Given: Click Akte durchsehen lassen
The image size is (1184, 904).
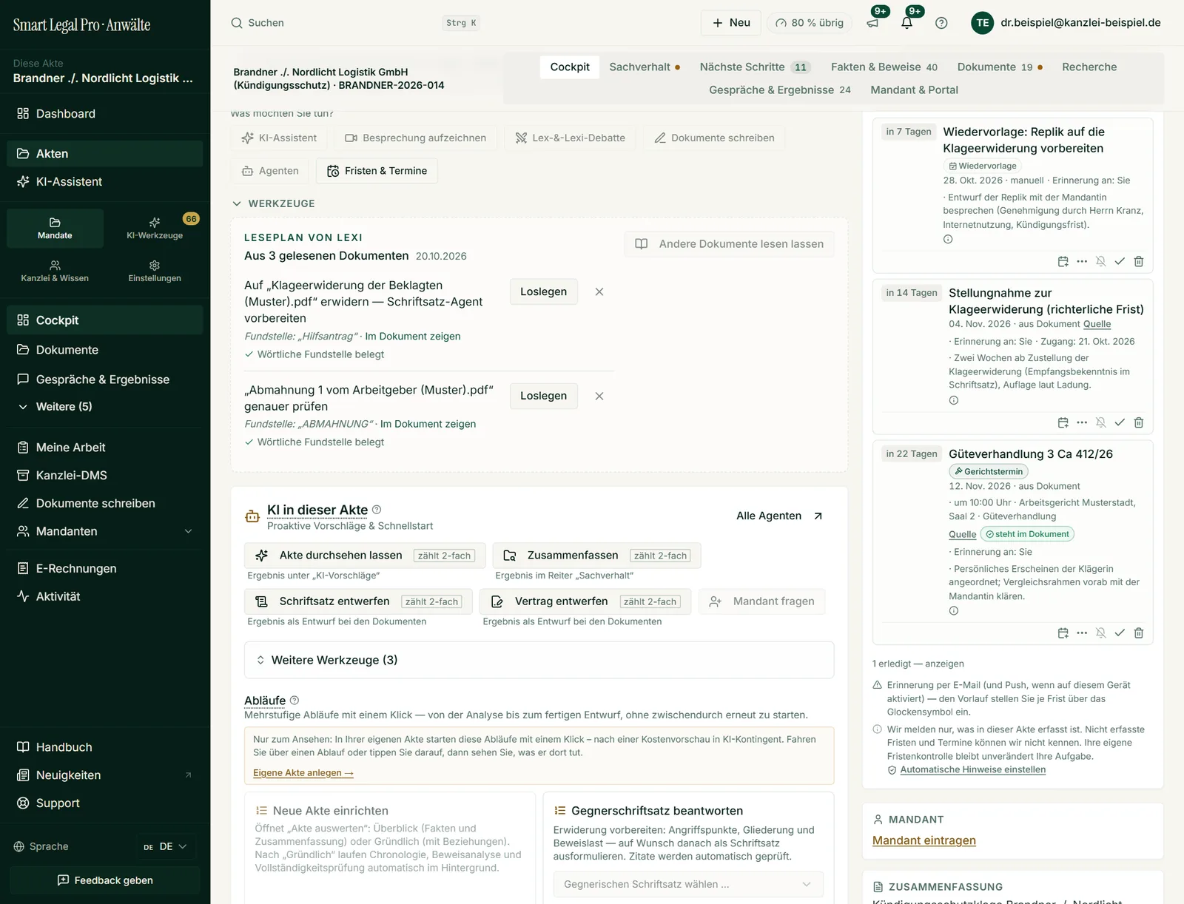Looking at the screenshot, I should click(364, 556).
